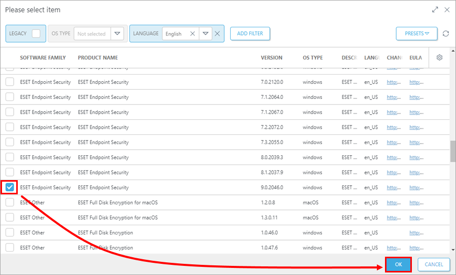Open changelog link for version 9.0.2046.0

394,187
